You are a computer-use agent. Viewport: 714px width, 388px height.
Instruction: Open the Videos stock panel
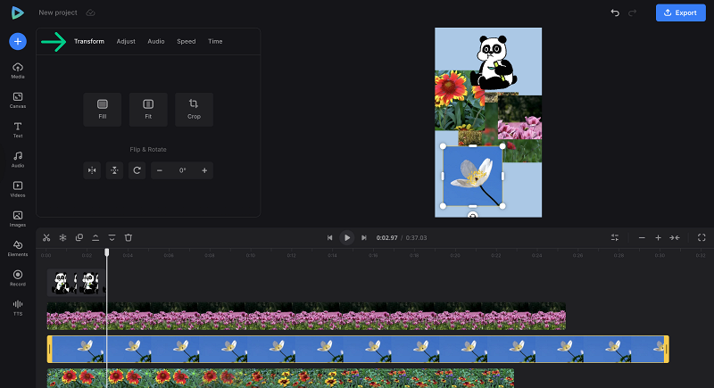(18, 189)
